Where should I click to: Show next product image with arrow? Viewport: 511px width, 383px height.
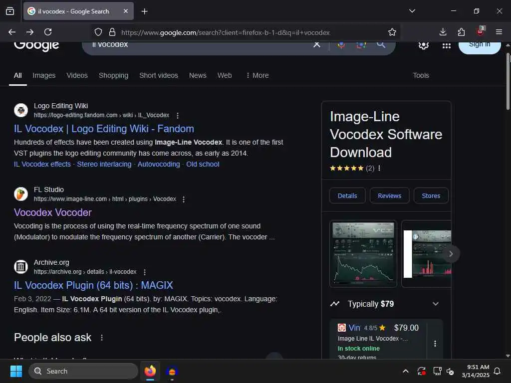tap(451, 254)
